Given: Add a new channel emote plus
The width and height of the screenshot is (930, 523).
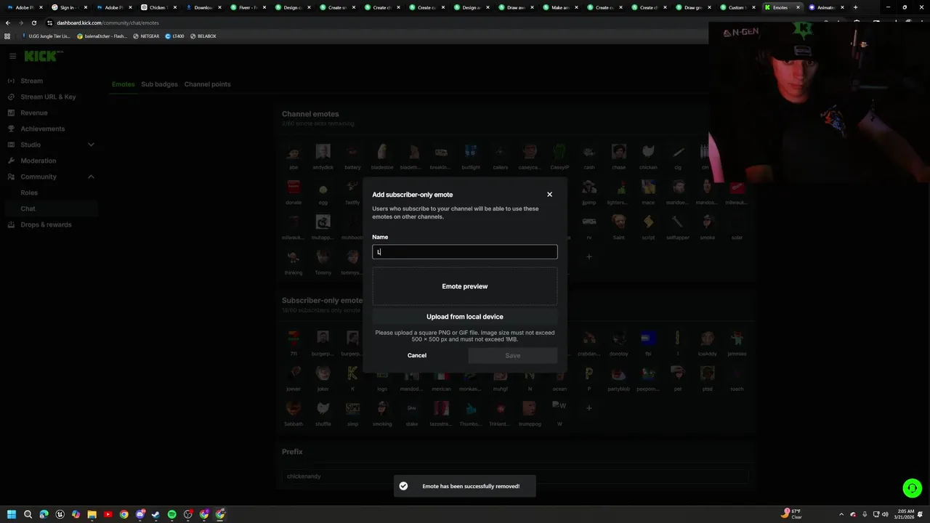Looking at the screenshot, I should click(x=589, y=256).
